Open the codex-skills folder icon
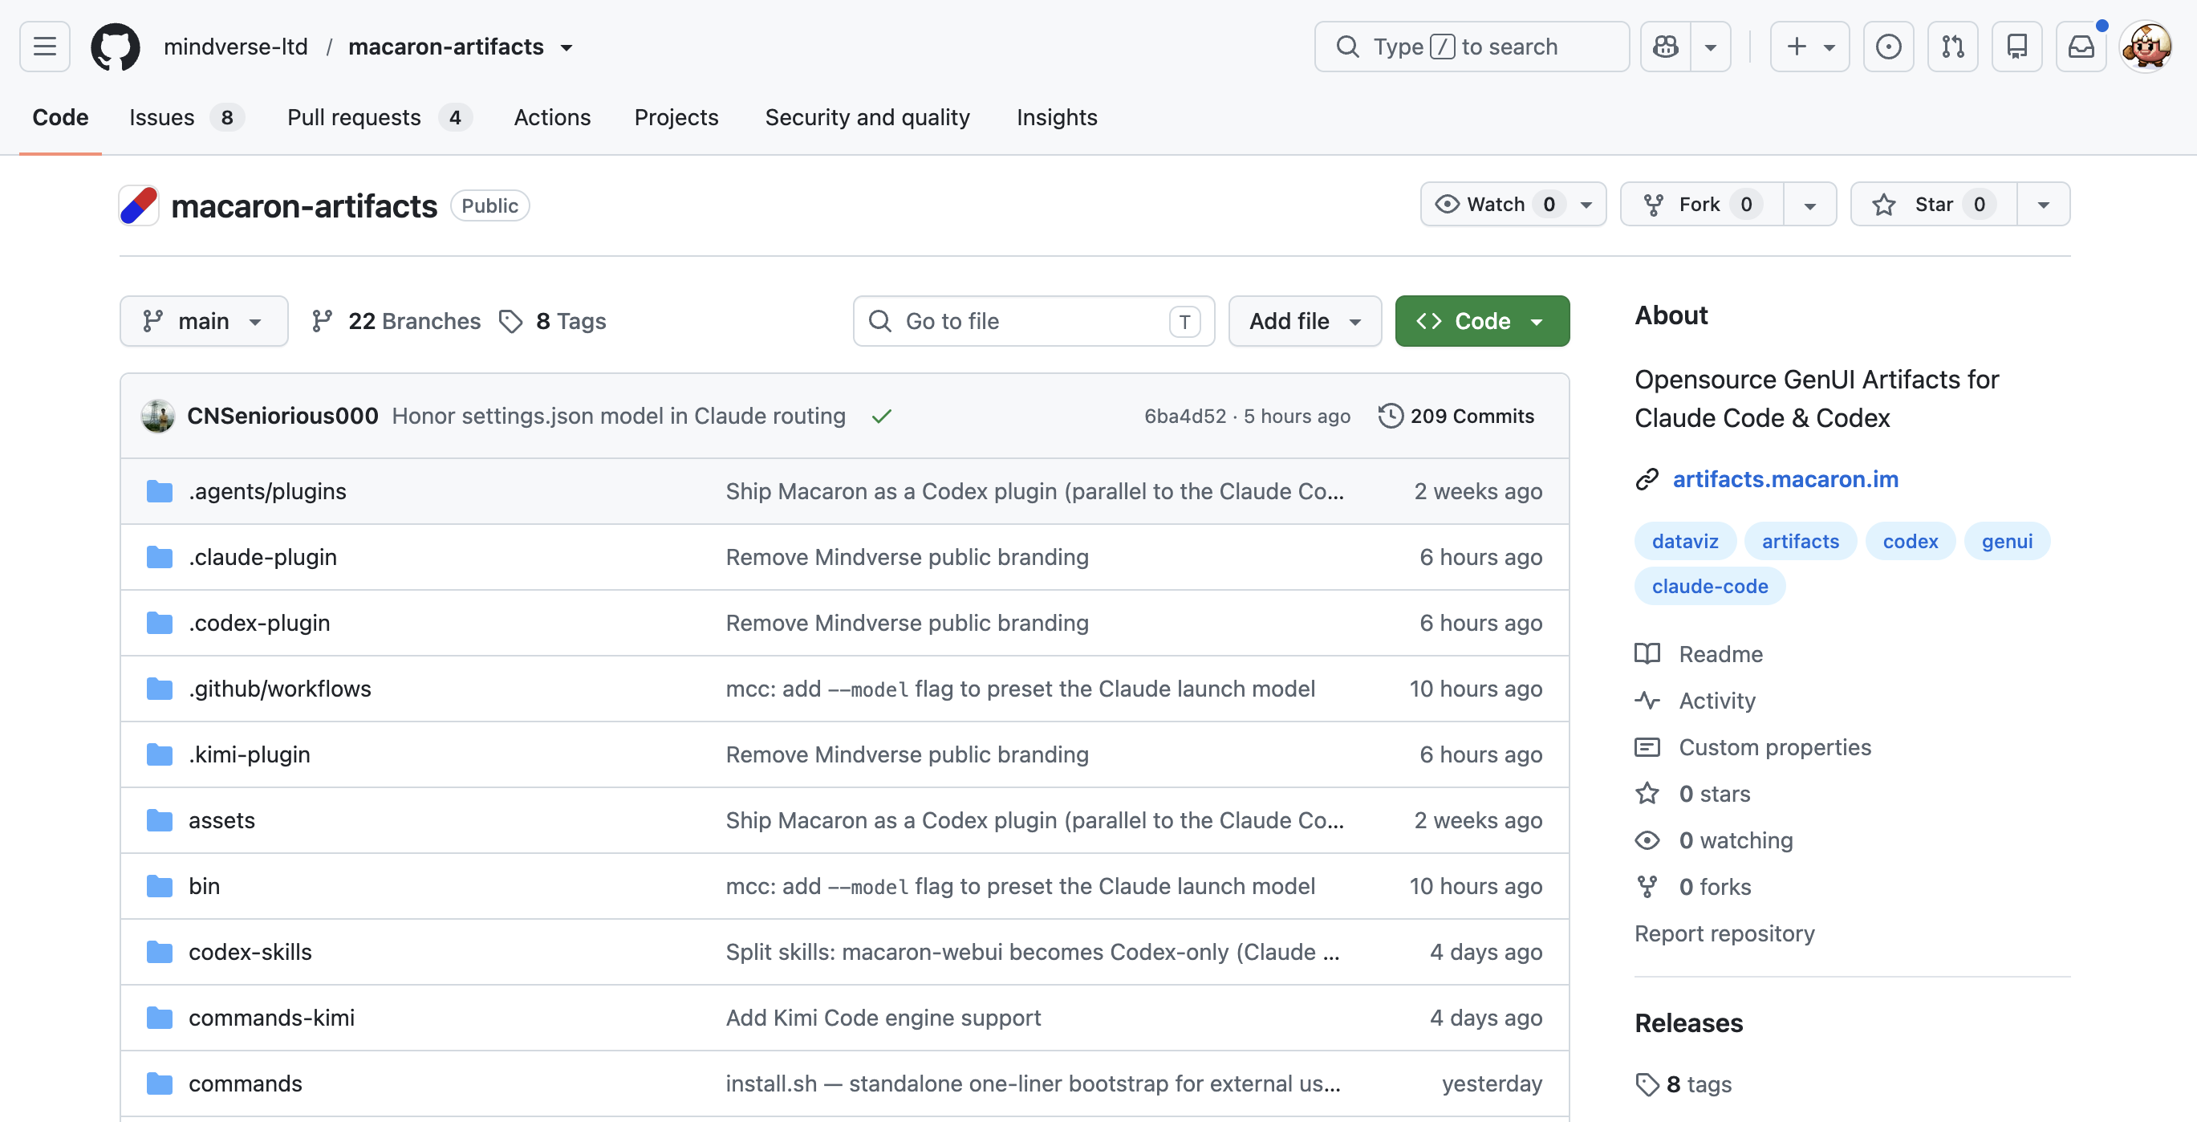The height and width of the screenshot is (1122, 2197). [160, 951]
